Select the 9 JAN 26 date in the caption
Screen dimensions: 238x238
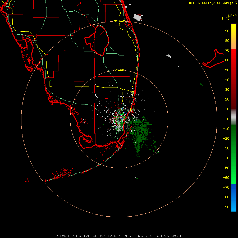(159, 236)
